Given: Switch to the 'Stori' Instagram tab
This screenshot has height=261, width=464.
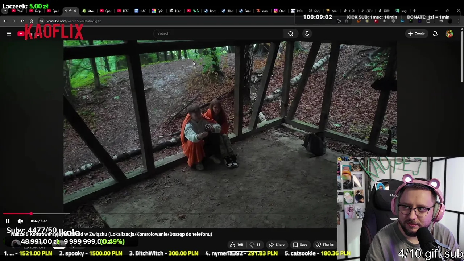Looking at the screenshot, I should click(x=280, y=11).
